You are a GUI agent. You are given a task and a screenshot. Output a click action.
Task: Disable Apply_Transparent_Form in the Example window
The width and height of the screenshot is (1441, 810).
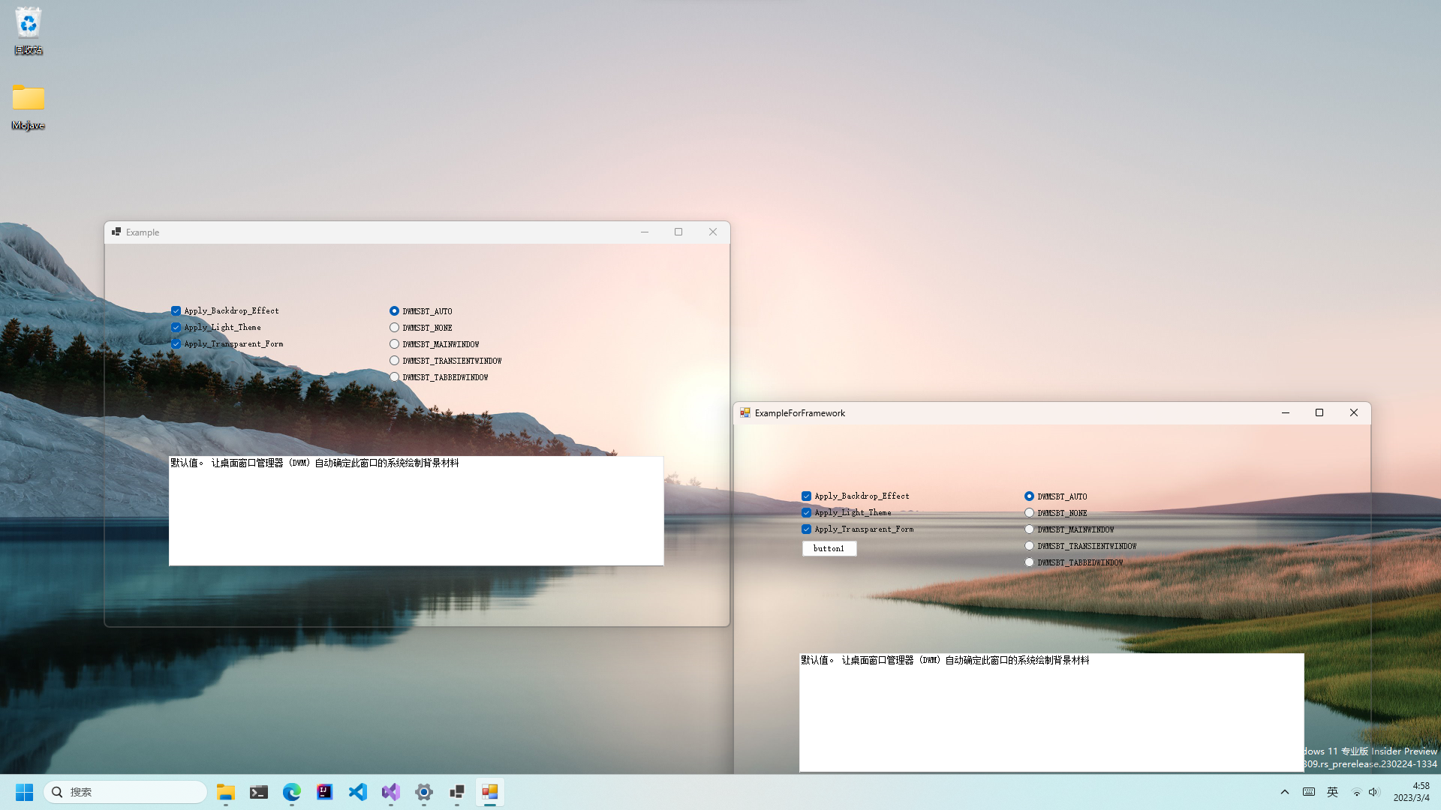(176, 343)
